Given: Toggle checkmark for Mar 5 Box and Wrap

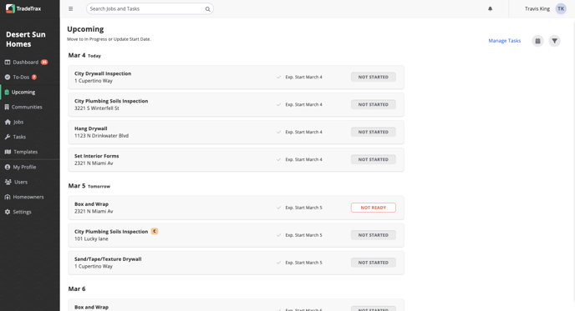Looking at the screenshot, I should coord(278,208).
